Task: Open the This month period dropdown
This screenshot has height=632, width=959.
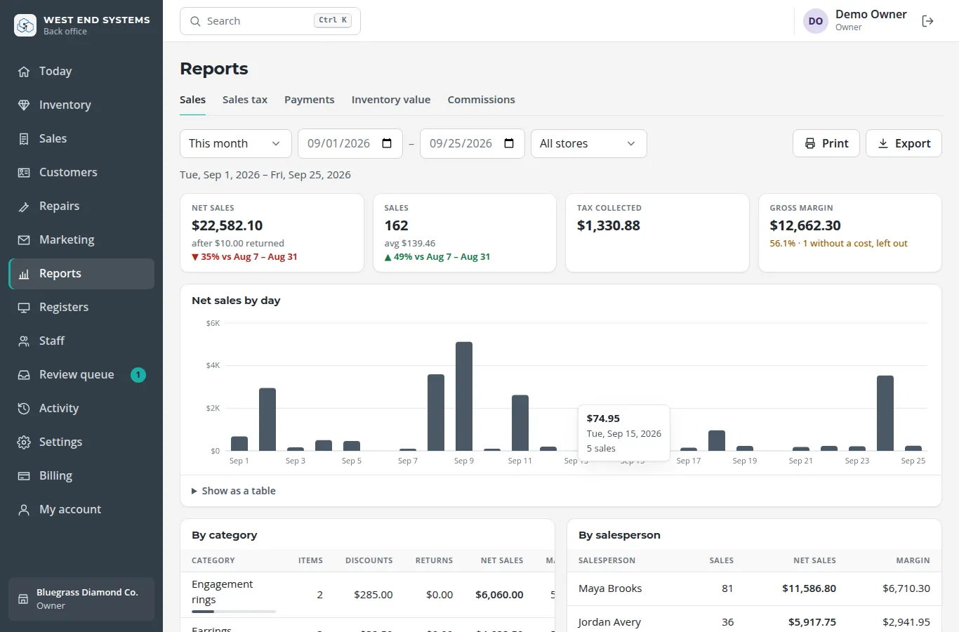Action: click(x=236, y=143)
